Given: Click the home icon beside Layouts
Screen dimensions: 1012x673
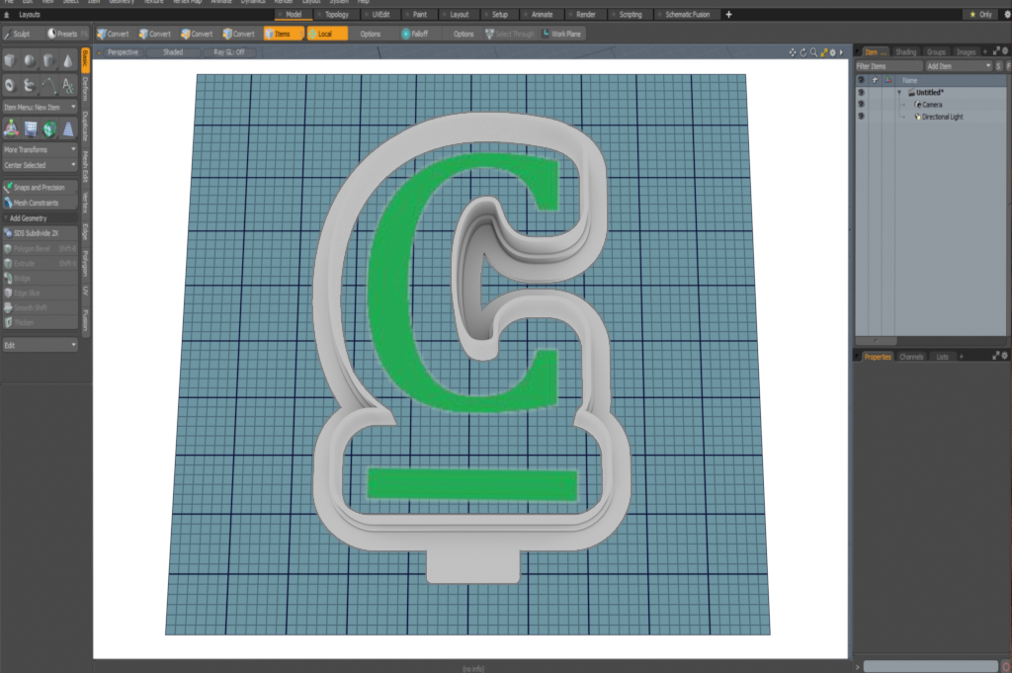Looking at the screenshot, I should point(7,14).
